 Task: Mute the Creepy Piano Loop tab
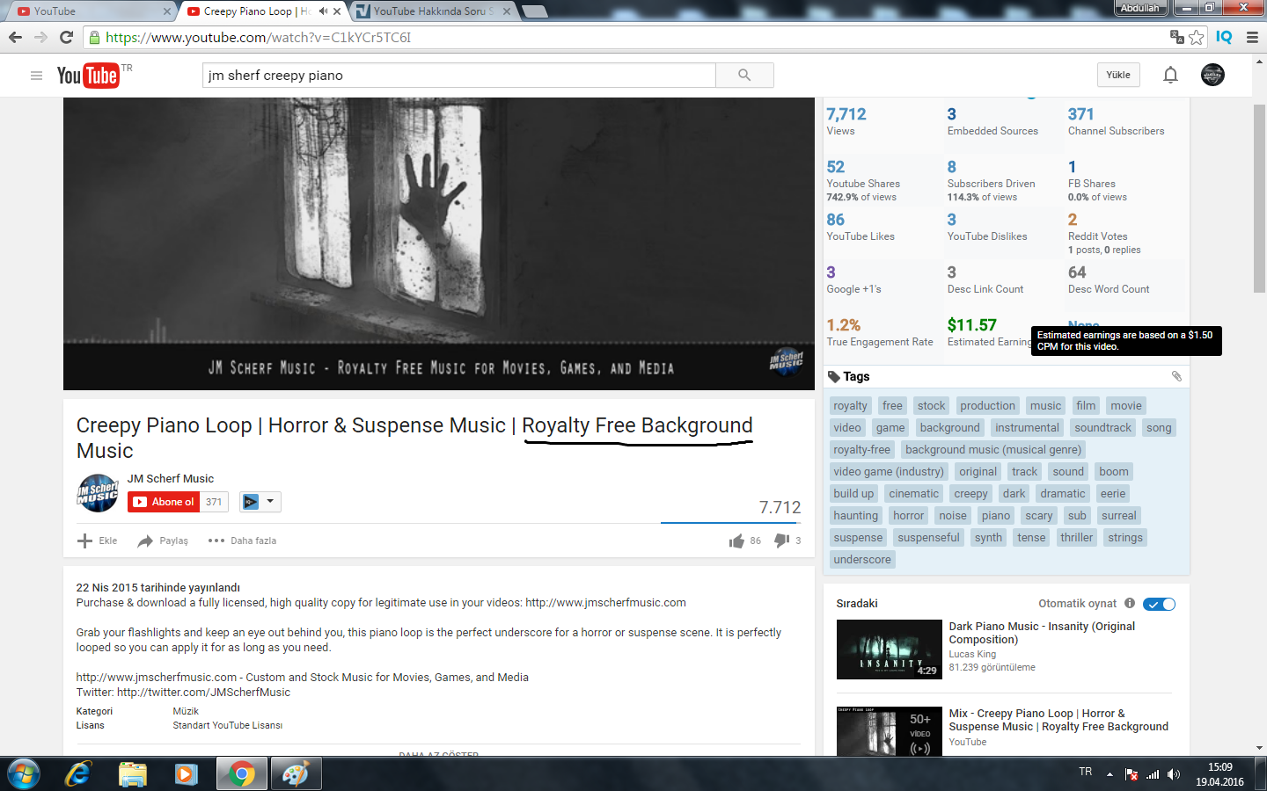(323, 11)
